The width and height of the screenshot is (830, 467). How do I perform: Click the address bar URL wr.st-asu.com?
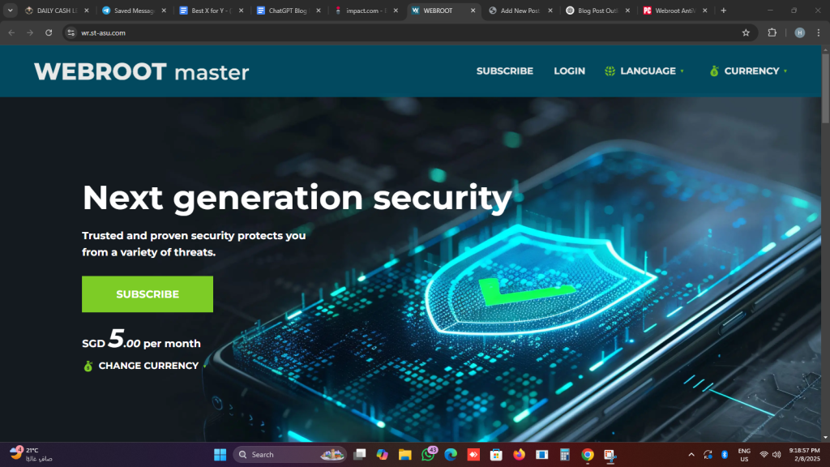click(103, 32)
